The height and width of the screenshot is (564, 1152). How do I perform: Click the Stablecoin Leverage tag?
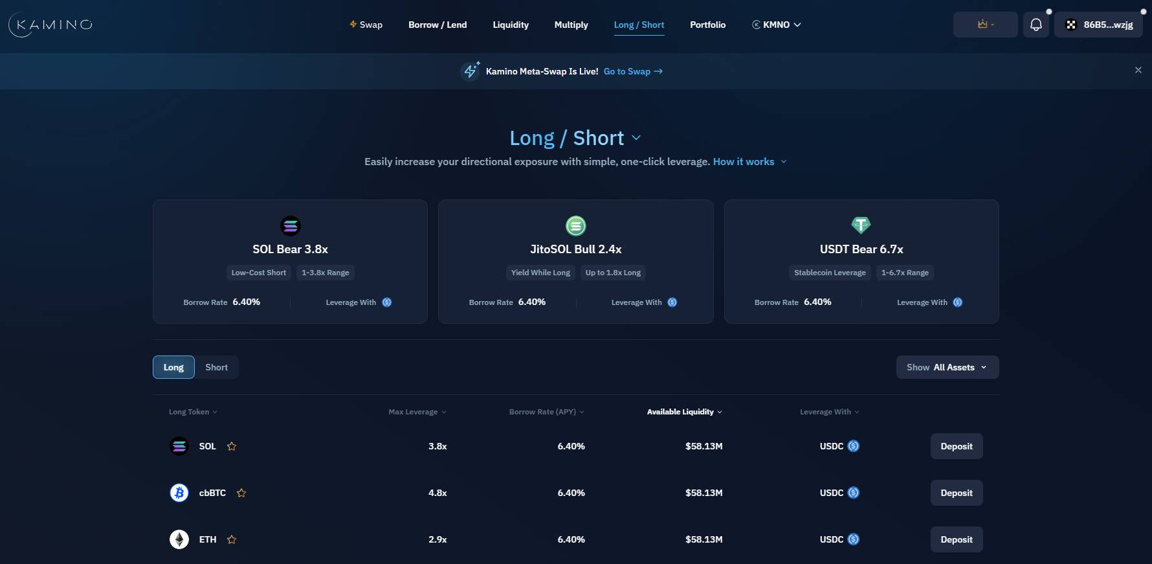coord(830,273)
